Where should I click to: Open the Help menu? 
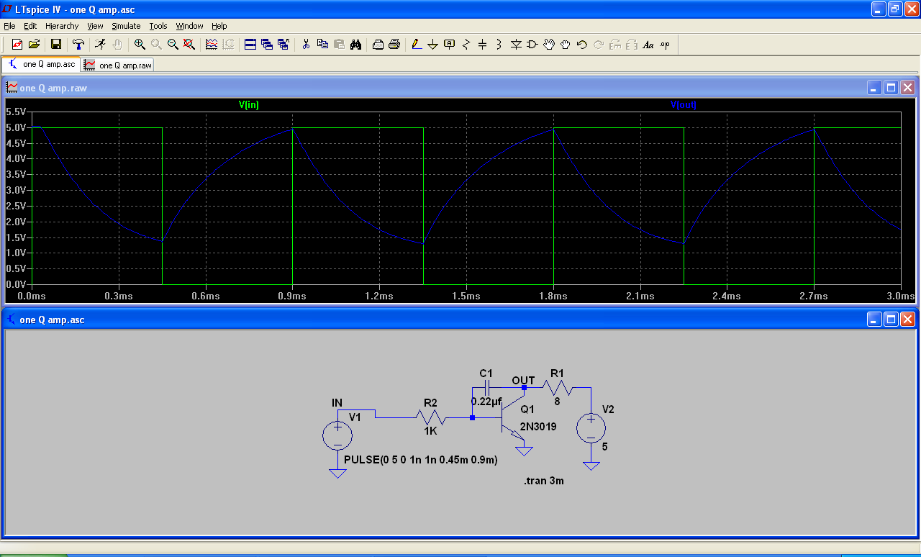[219, 26]
